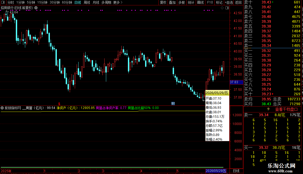Click the 买九 volume 876

[x=297, y=89]
